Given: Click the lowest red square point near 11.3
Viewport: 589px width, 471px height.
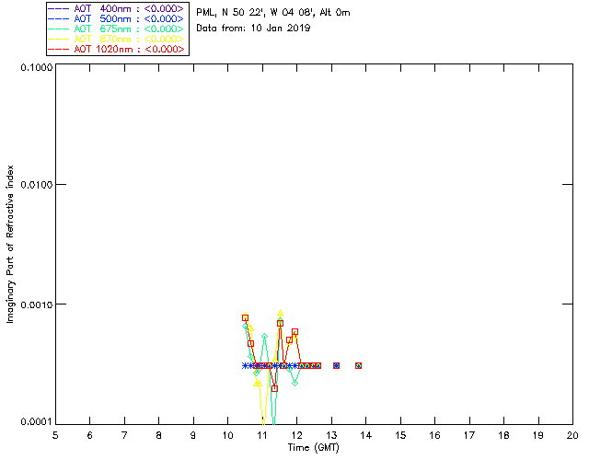Looking at the screenshot, I should point(274,389).
